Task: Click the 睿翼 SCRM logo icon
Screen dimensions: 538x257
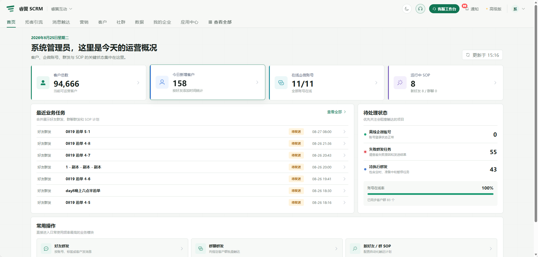Action: (10, 9)
